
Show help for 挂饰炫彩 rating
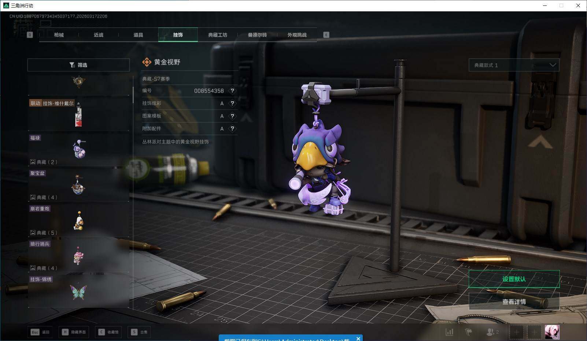tap(232, 104)
